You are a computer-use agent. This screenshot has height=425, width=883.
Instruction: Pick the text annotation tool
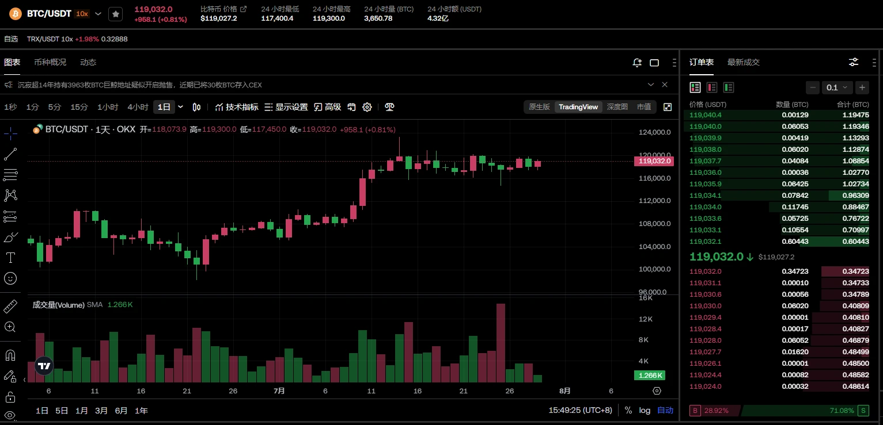[x=10, y=257]
